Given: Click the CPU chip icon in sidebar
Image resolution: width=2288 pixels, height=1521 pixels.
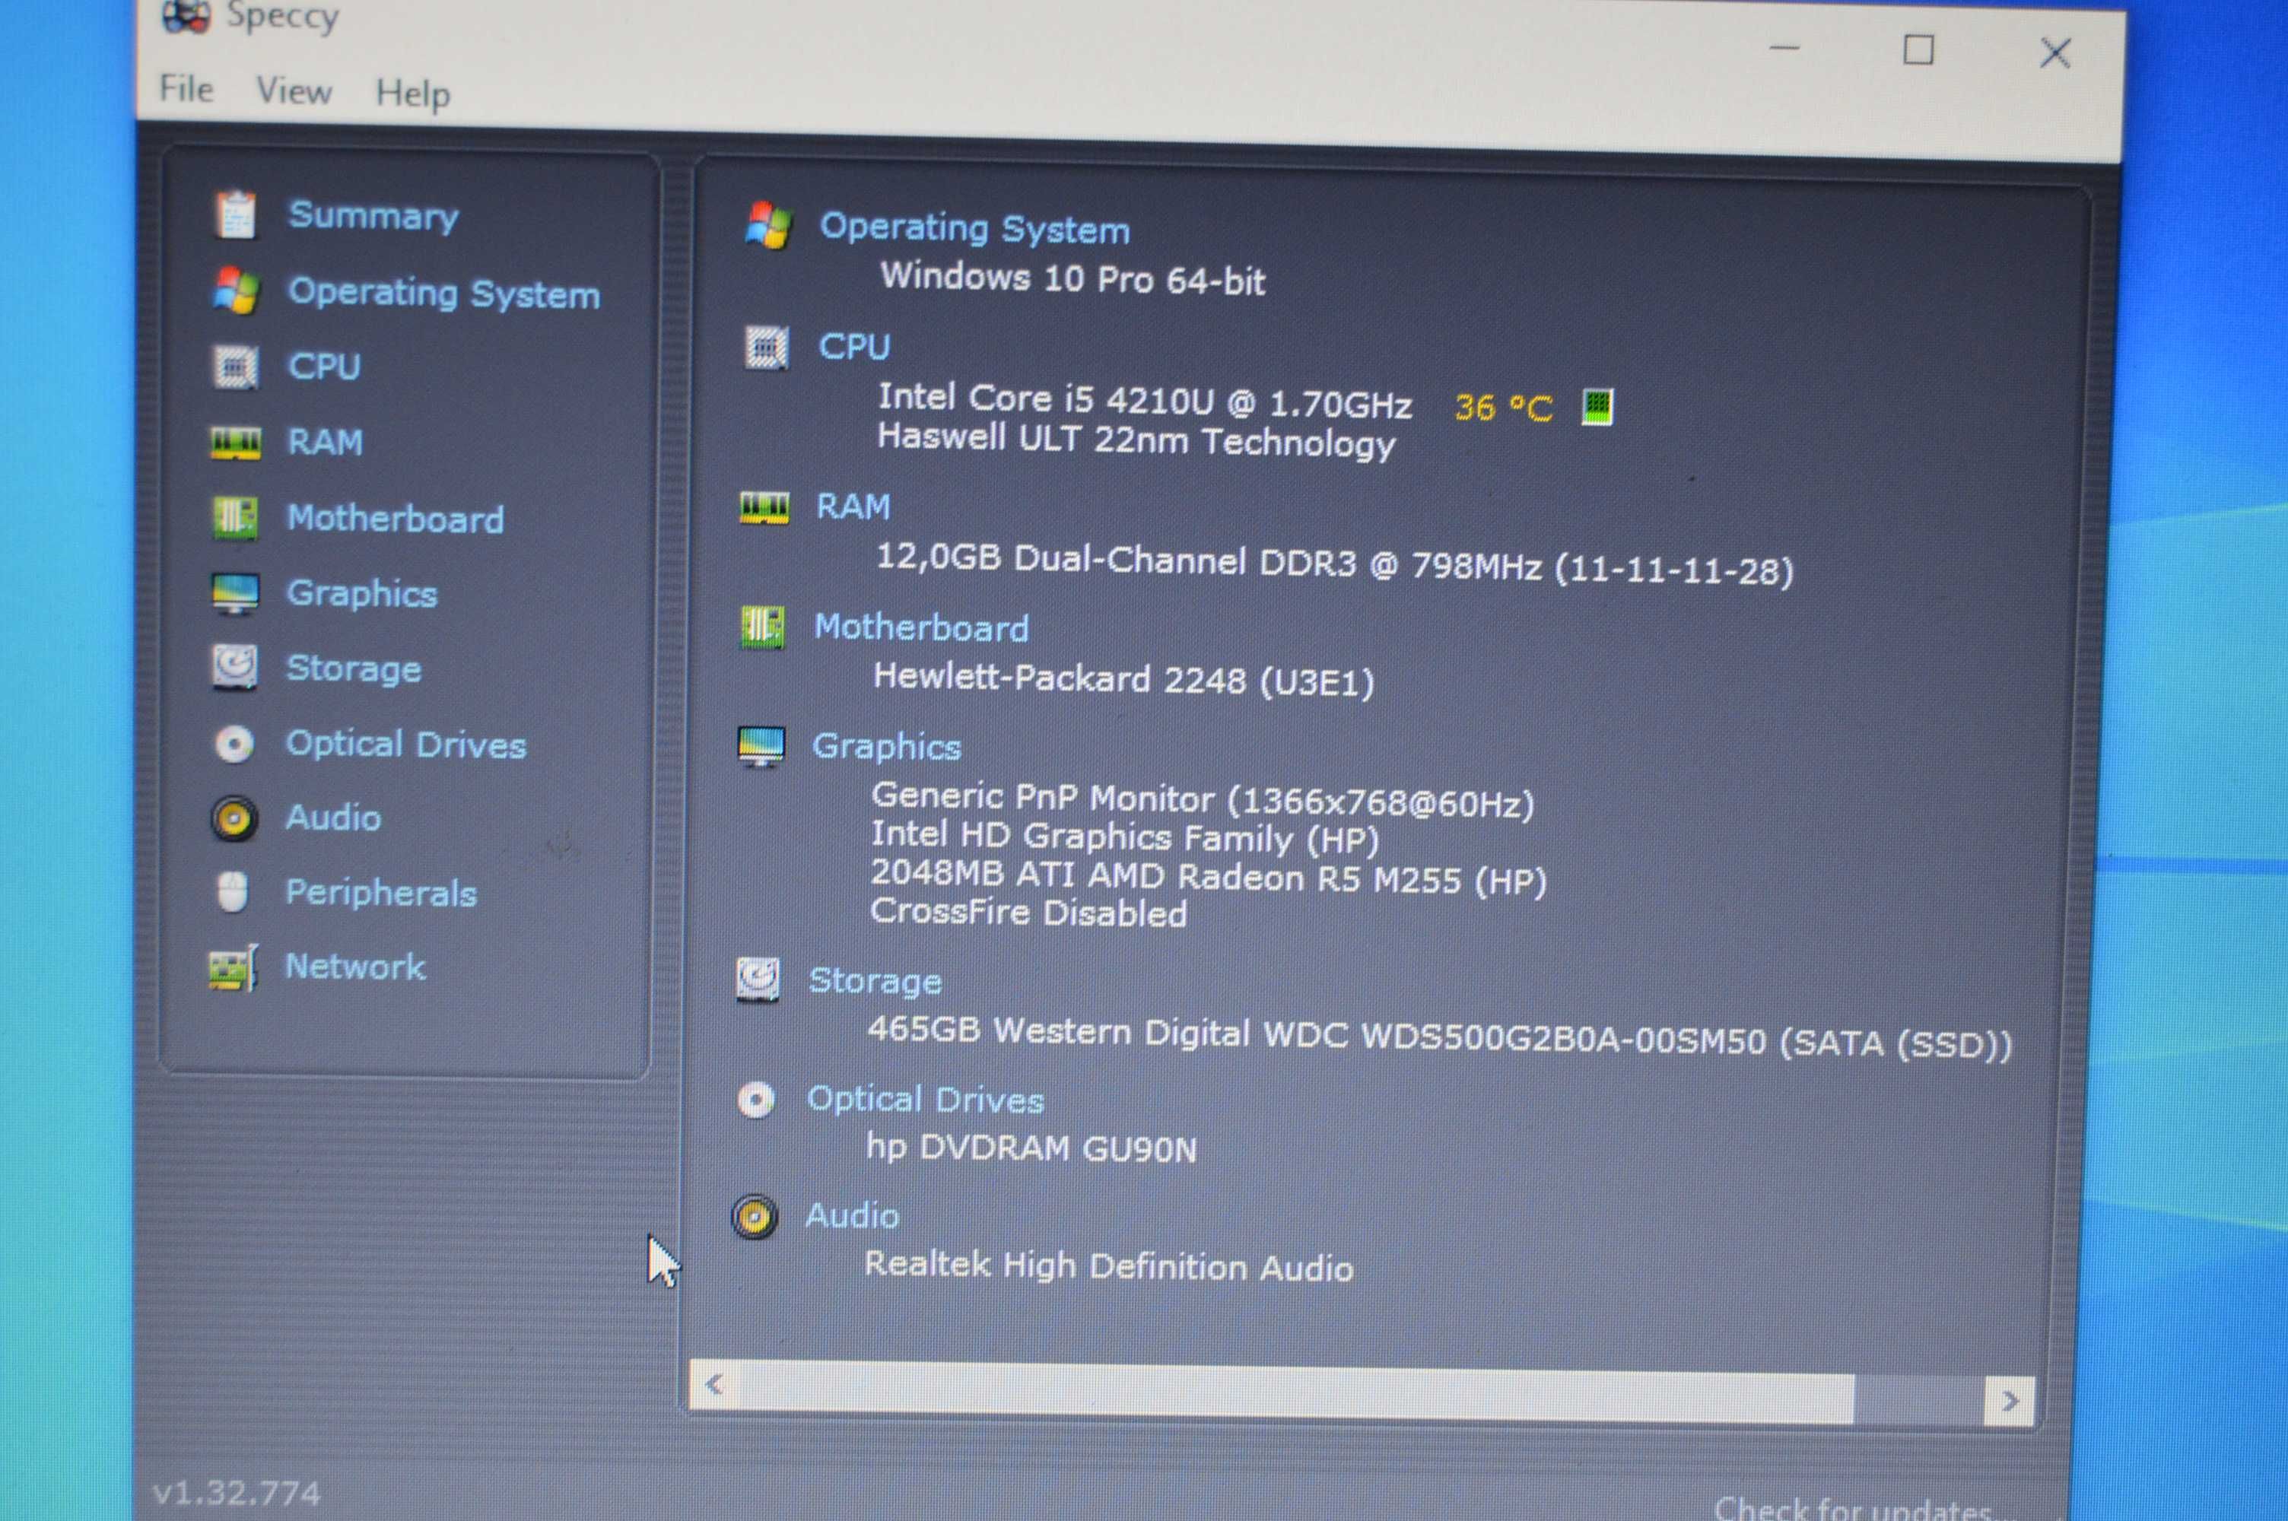Looking at the screenshot, I should (x=235, y=367).
